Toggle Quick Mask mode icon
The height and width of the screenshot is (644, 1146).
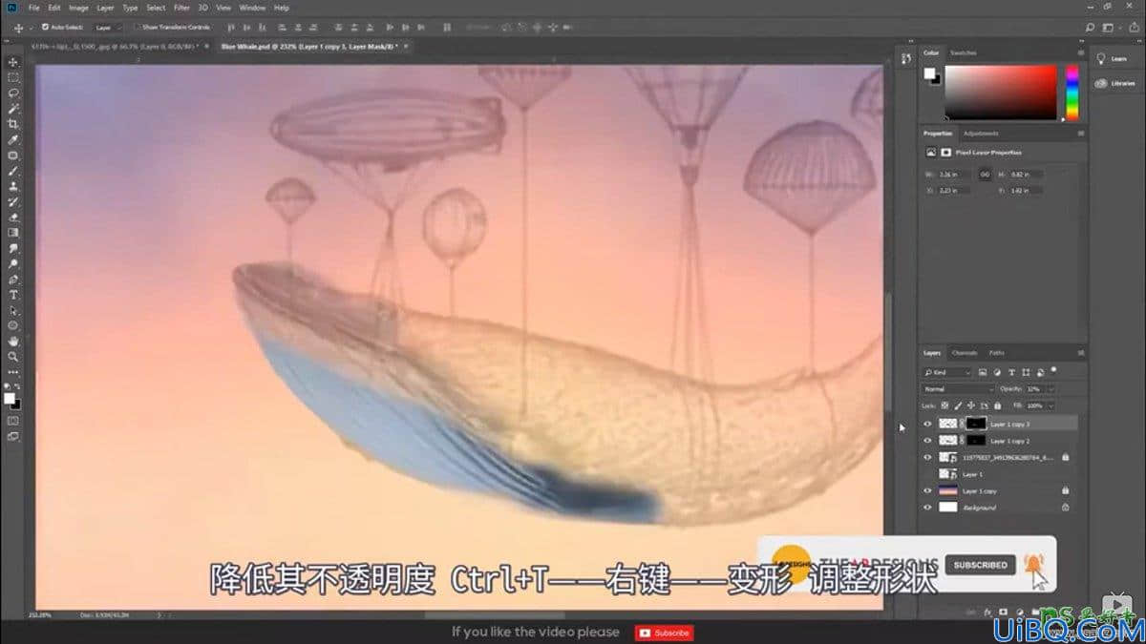13,420
